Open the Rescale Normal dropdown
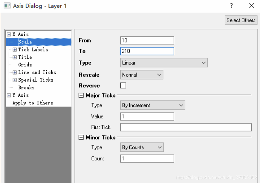 click(142, 75)
